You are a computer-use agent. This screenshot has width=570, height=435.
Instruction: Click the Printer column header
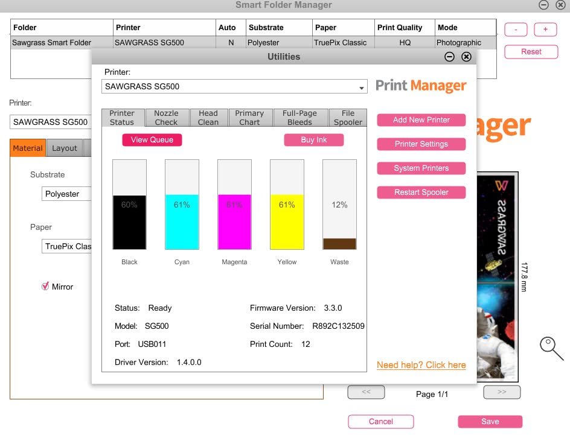point(164,28)
